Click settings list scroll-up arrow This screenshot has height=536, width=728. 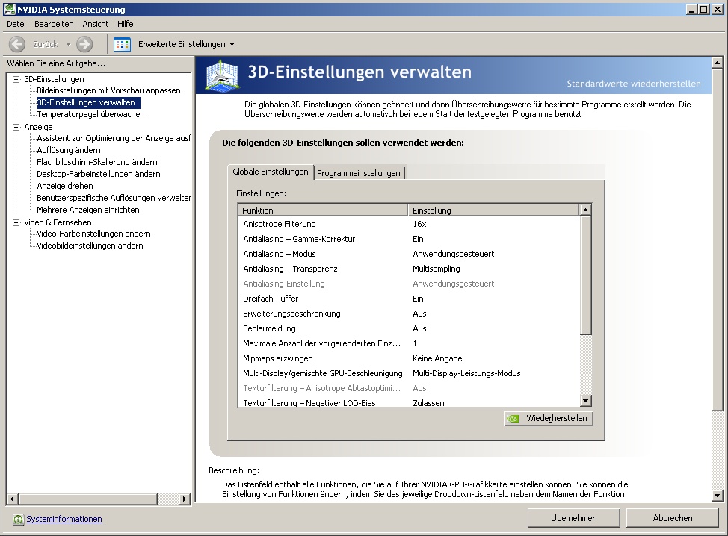(585, 210)
